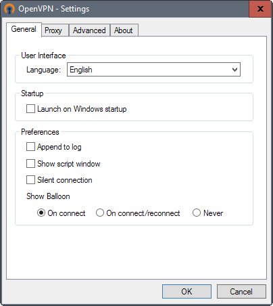Click the 'User Interface' group heading
Screen dimensions: 273x306
pyautogui.click(x=43, y=56)
